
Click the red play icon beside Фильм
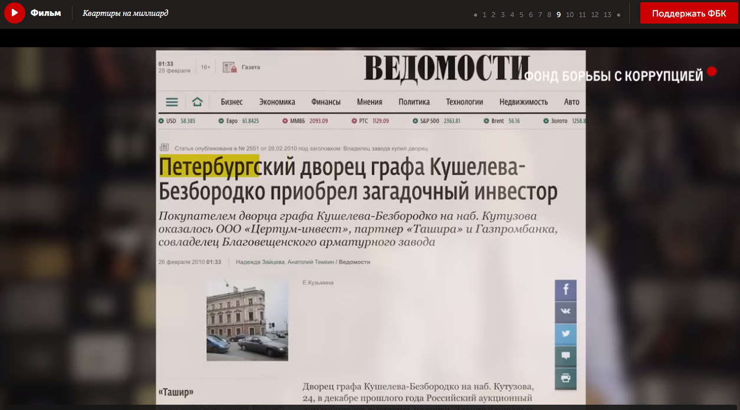click(x=14, y=13)
